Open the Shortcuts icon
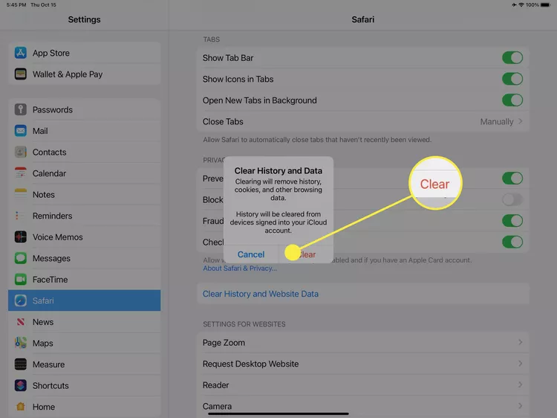The image size is (557, 418). coord(21,385)
